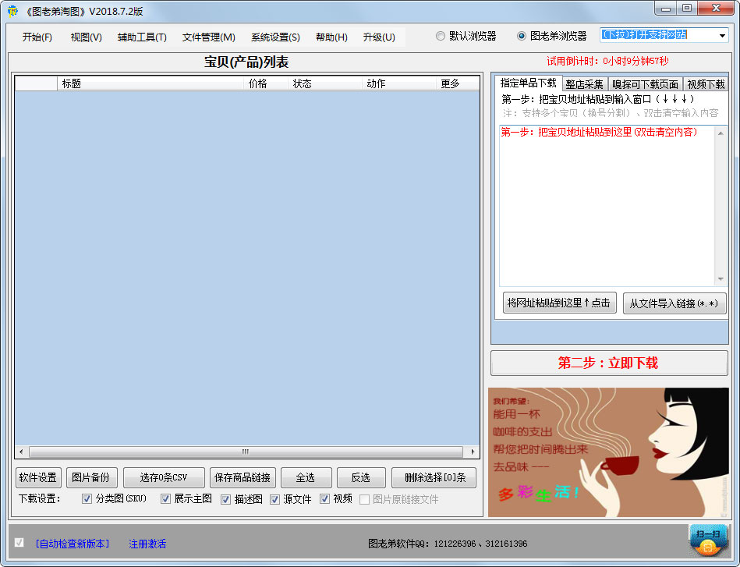The image size is (740, 567).
Task: Close the 图老弟淘图 window
Action: 716,8
